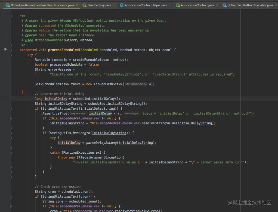Click the @ gutter icon beside processScheduled
278x212 pixels.
click(x=5, y=50)
